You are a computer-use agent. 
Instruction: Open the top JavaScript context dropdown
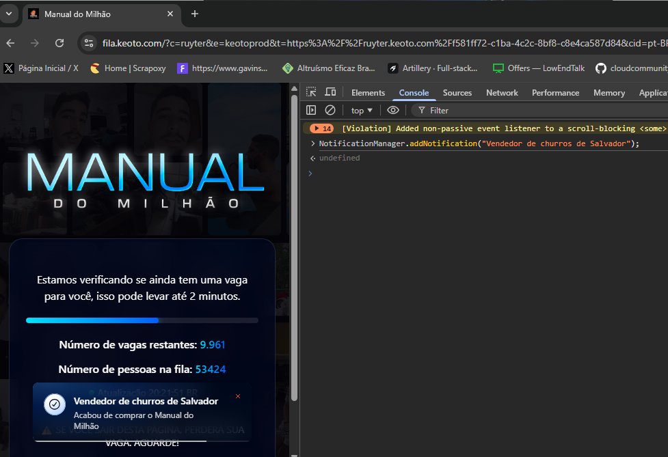point(362,111)
